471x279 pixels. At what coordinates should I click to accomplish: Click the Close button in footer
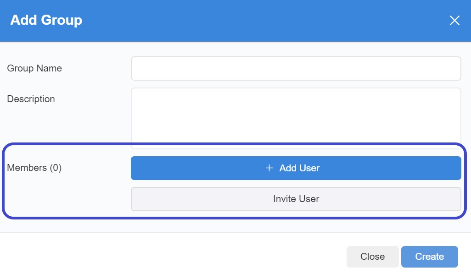[x=372, y=257]
